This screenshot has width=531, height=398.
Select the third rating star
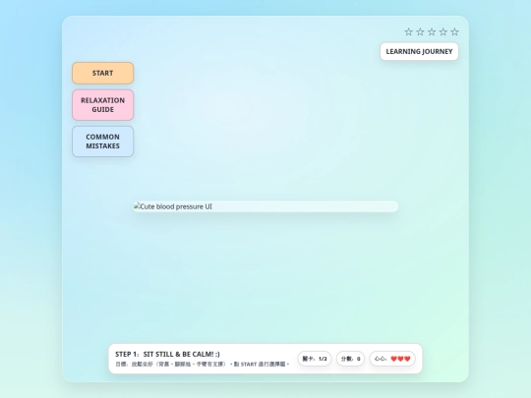432,32
